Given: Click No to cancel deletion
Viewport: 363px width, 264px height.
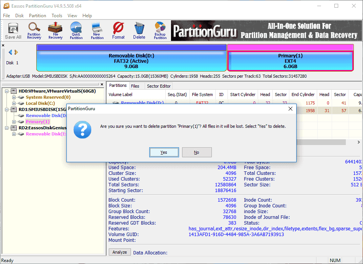Looking at the screenshot, I should click(197, 152).
